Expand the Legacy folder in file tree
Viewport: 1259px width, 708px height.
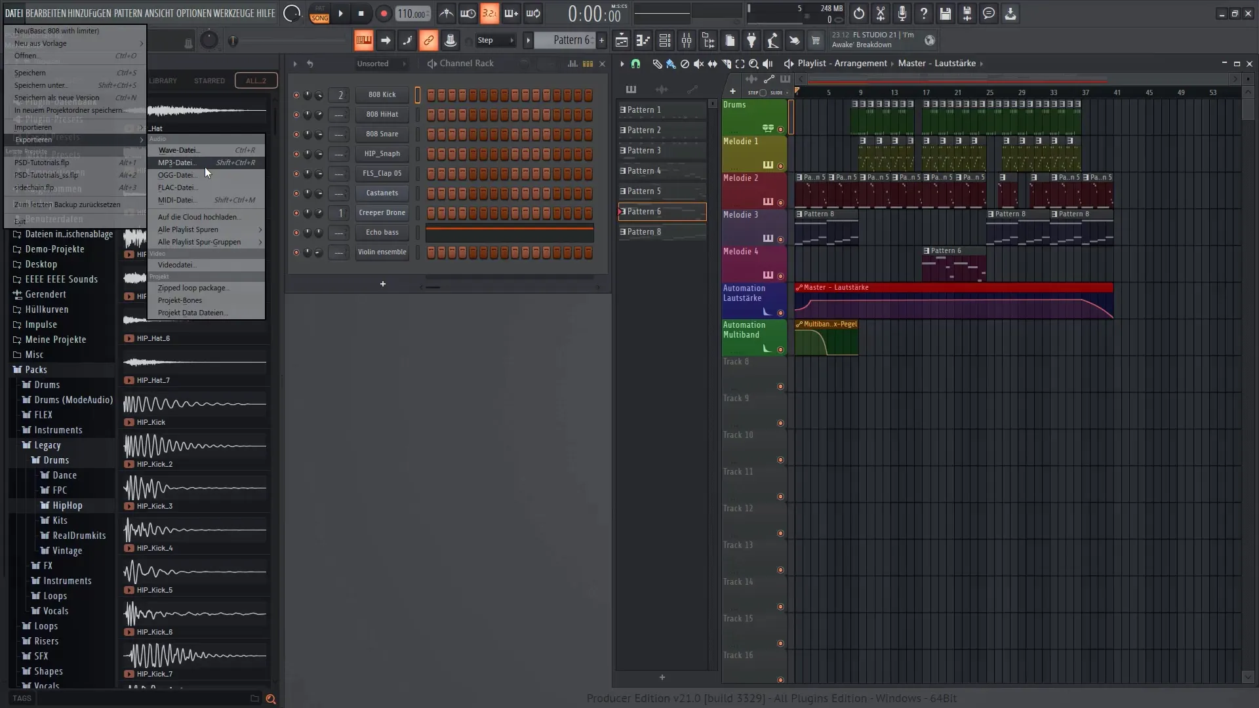pos(48,444)
